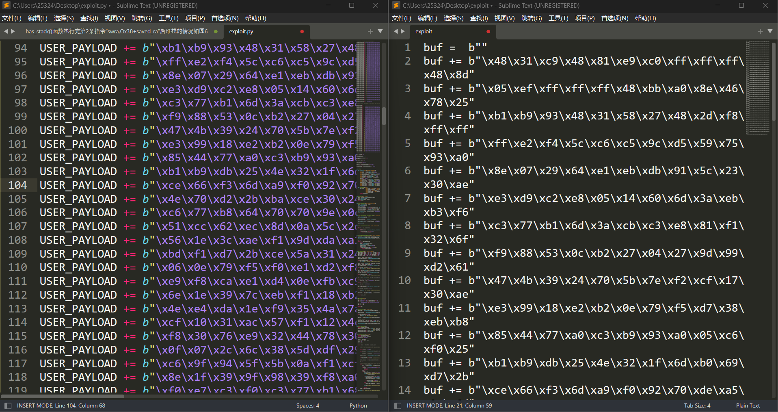Click INSERT MODE, Line 104 status text
The height and width of the screenshot is (412, 778).
61,405
